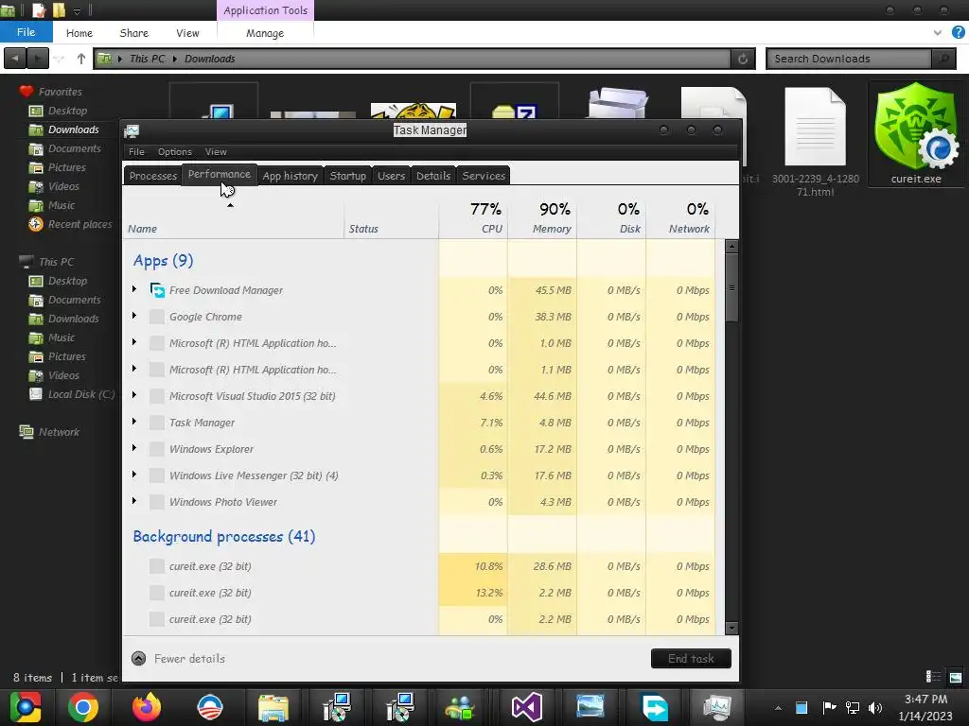Expand Windows Explorer process row
The height and width of the screenshot is (726, 969).
click(134, 448)
